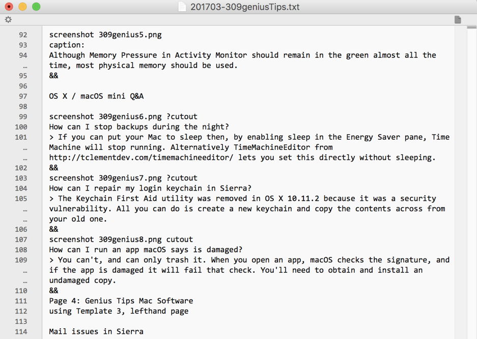
Task: Click the 'Mail issues in Sierra' line
Action: pyautogui.click(x=96, y=331)
